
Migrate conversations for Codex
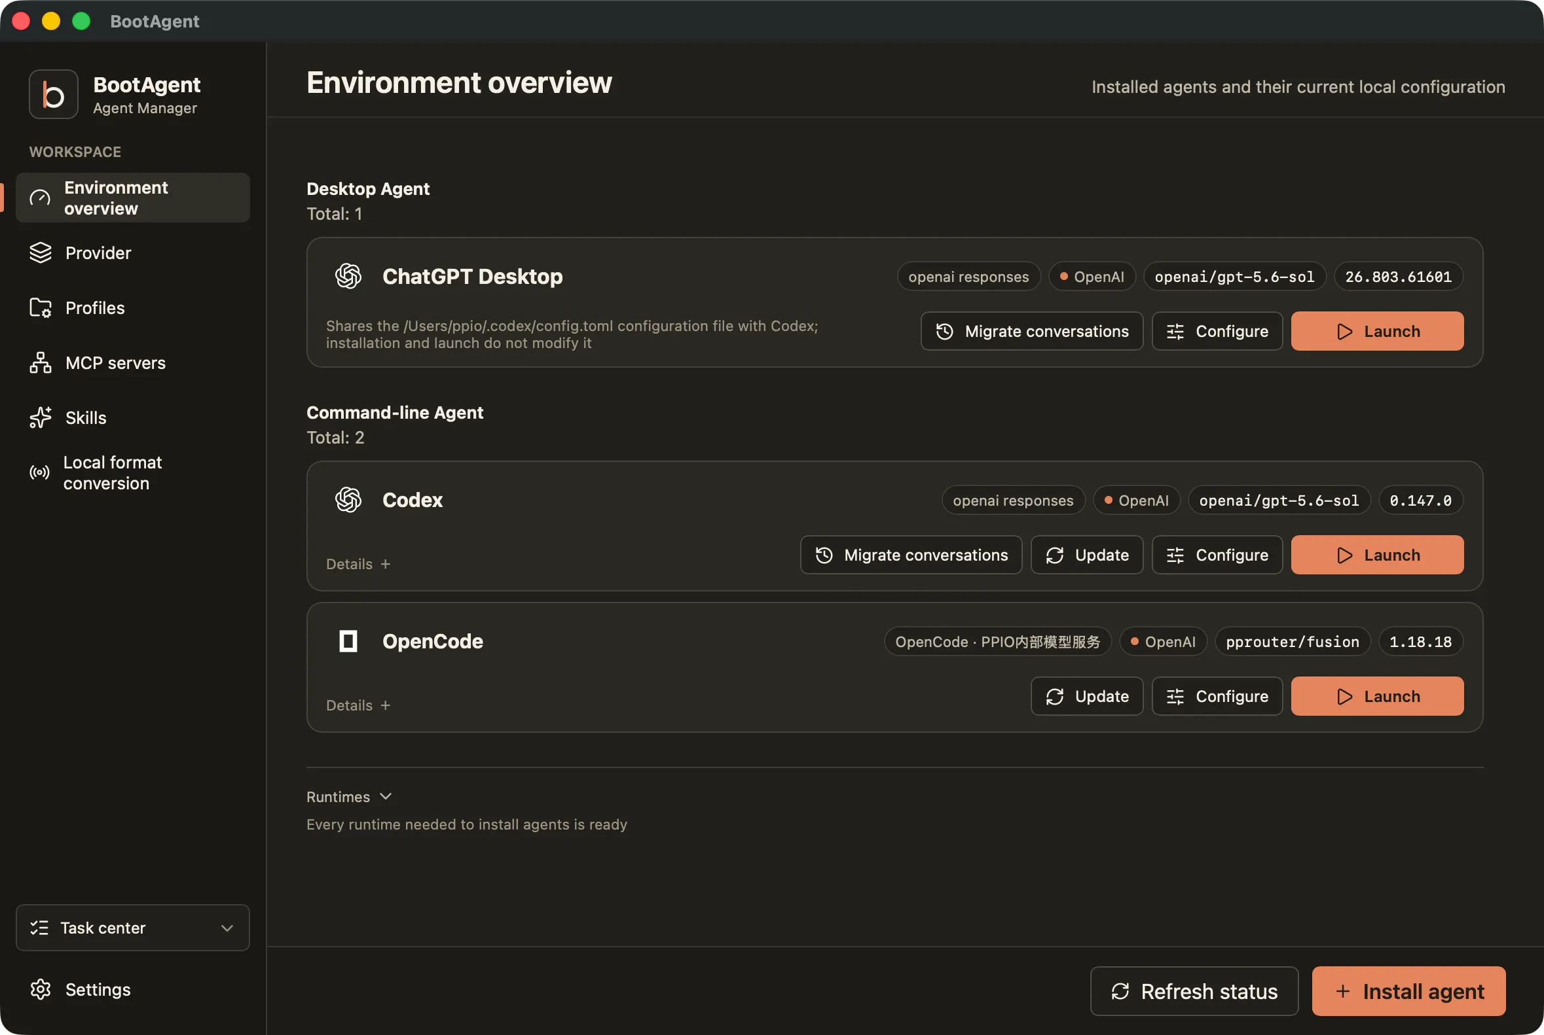(x=911, y=555)
